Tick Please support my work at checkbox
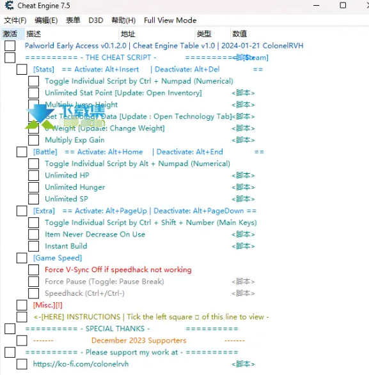369x375 pixels. click(x=10, y=352)
